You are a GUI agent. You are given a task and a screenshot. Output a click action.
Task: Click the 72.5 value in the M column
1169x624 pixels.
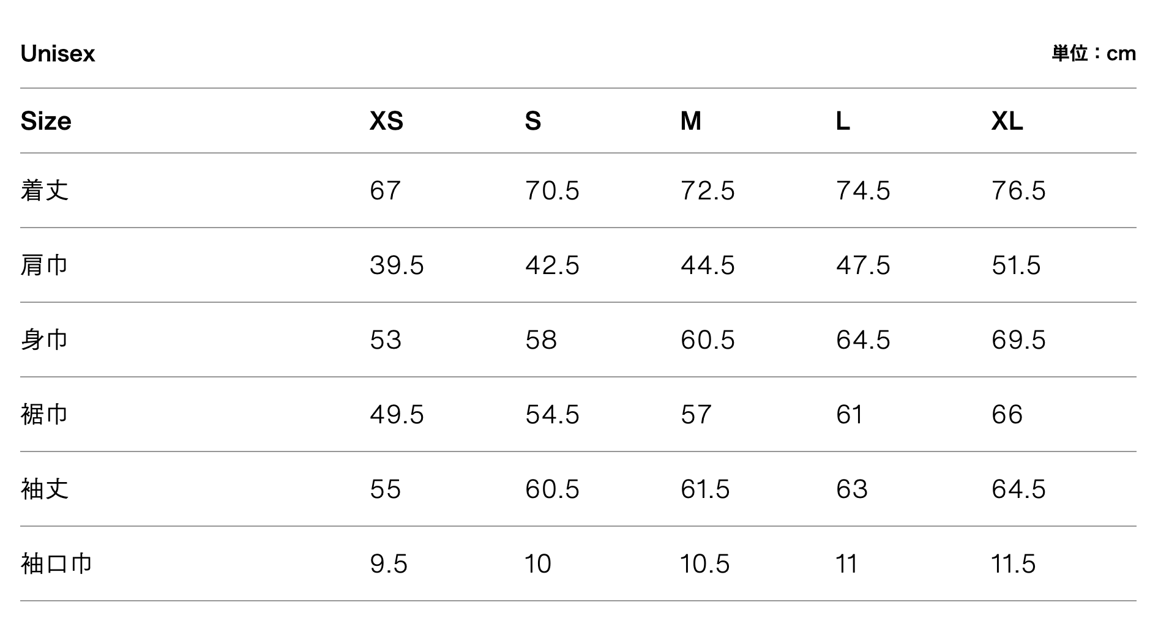(707, 190)
